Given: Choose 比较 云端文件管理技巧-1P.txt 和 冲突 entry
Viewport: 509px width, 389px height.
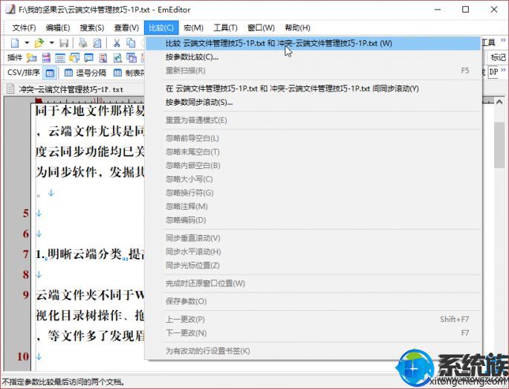Looking at the screenshot, I should click(313, 43).
